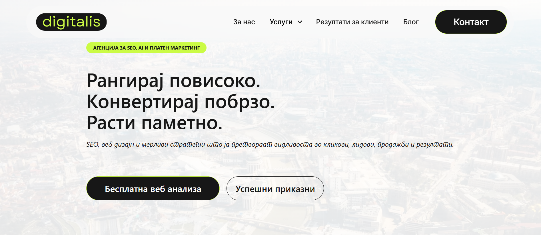541x235 pixels.
Task: Click the word резултати ending the subtitle
Action: coord(434,144)
